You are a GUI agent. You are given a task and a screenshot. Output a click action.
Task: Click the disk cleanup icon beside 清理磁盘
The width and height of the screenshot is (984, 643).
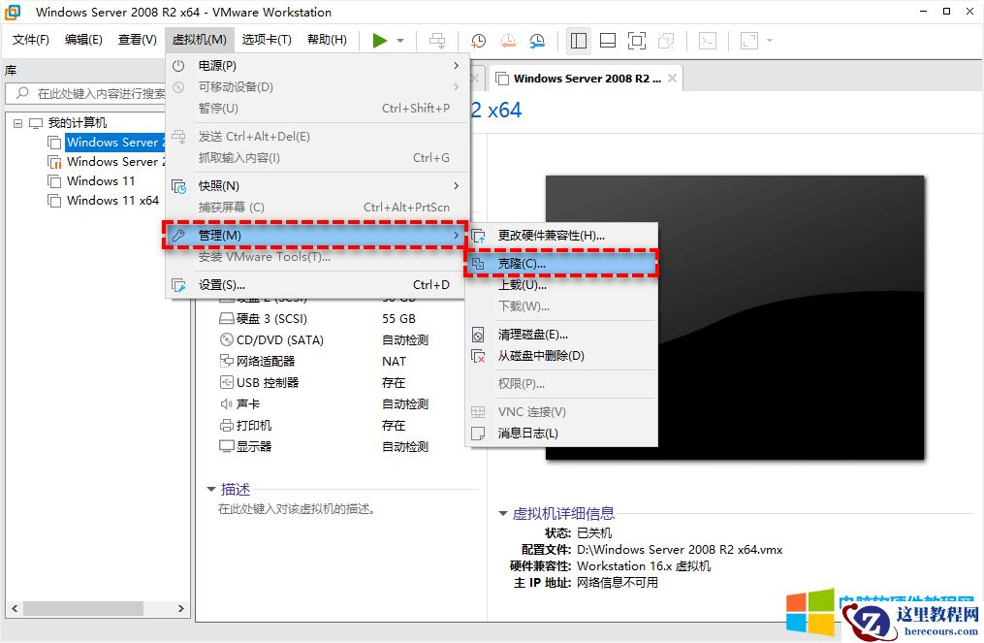[478, 335]
